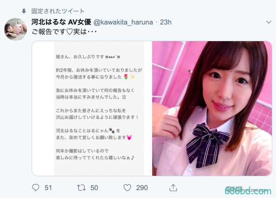
Task: Open the text announcement image
Action: pyautogui.click(x=92, y=108)
